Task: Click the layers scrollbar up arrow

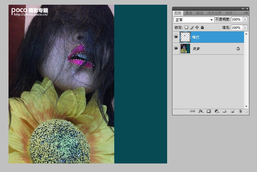Action: (x=246, y=34)
